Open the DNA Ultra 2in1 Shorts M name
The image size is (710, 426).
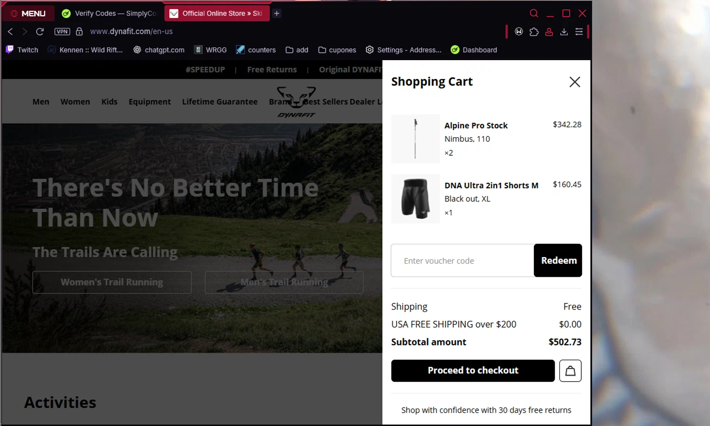[491, 186]
